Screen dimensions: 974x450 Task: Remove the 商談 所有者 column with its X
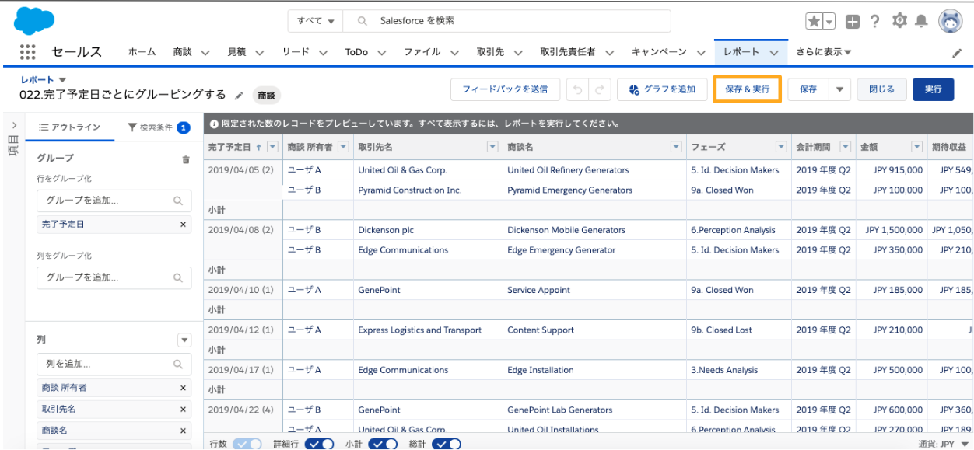coord(184,388)
